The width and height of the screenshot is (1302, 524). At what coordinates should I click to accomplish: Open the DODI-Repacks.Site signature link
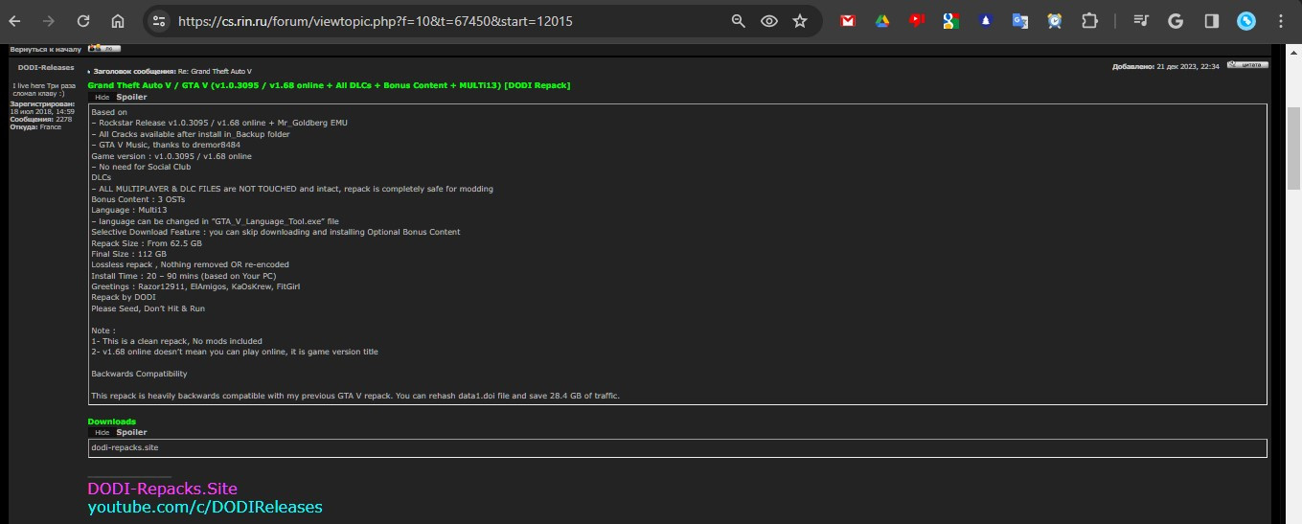tap(162, 489)
